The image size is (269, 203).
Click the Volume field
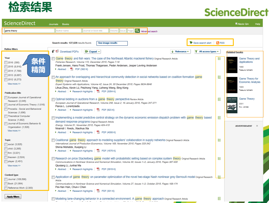coord(114,31)
